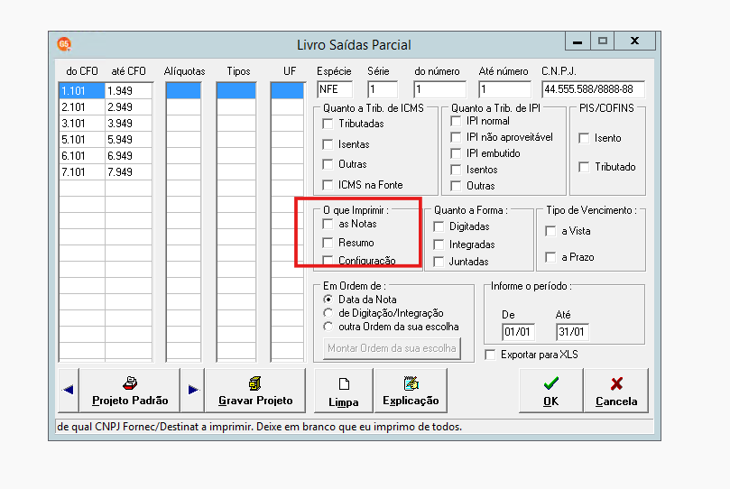Check the Resumo print option

(328, 243)
